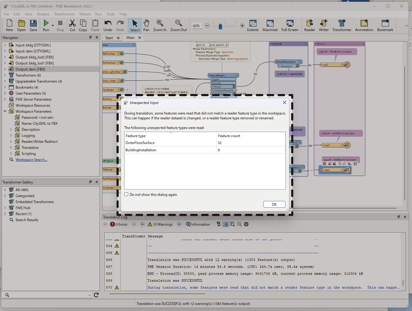Add a Writer from the toolbar
The width and height of the screenshot is (412, 311).
[x=324, y=25]
